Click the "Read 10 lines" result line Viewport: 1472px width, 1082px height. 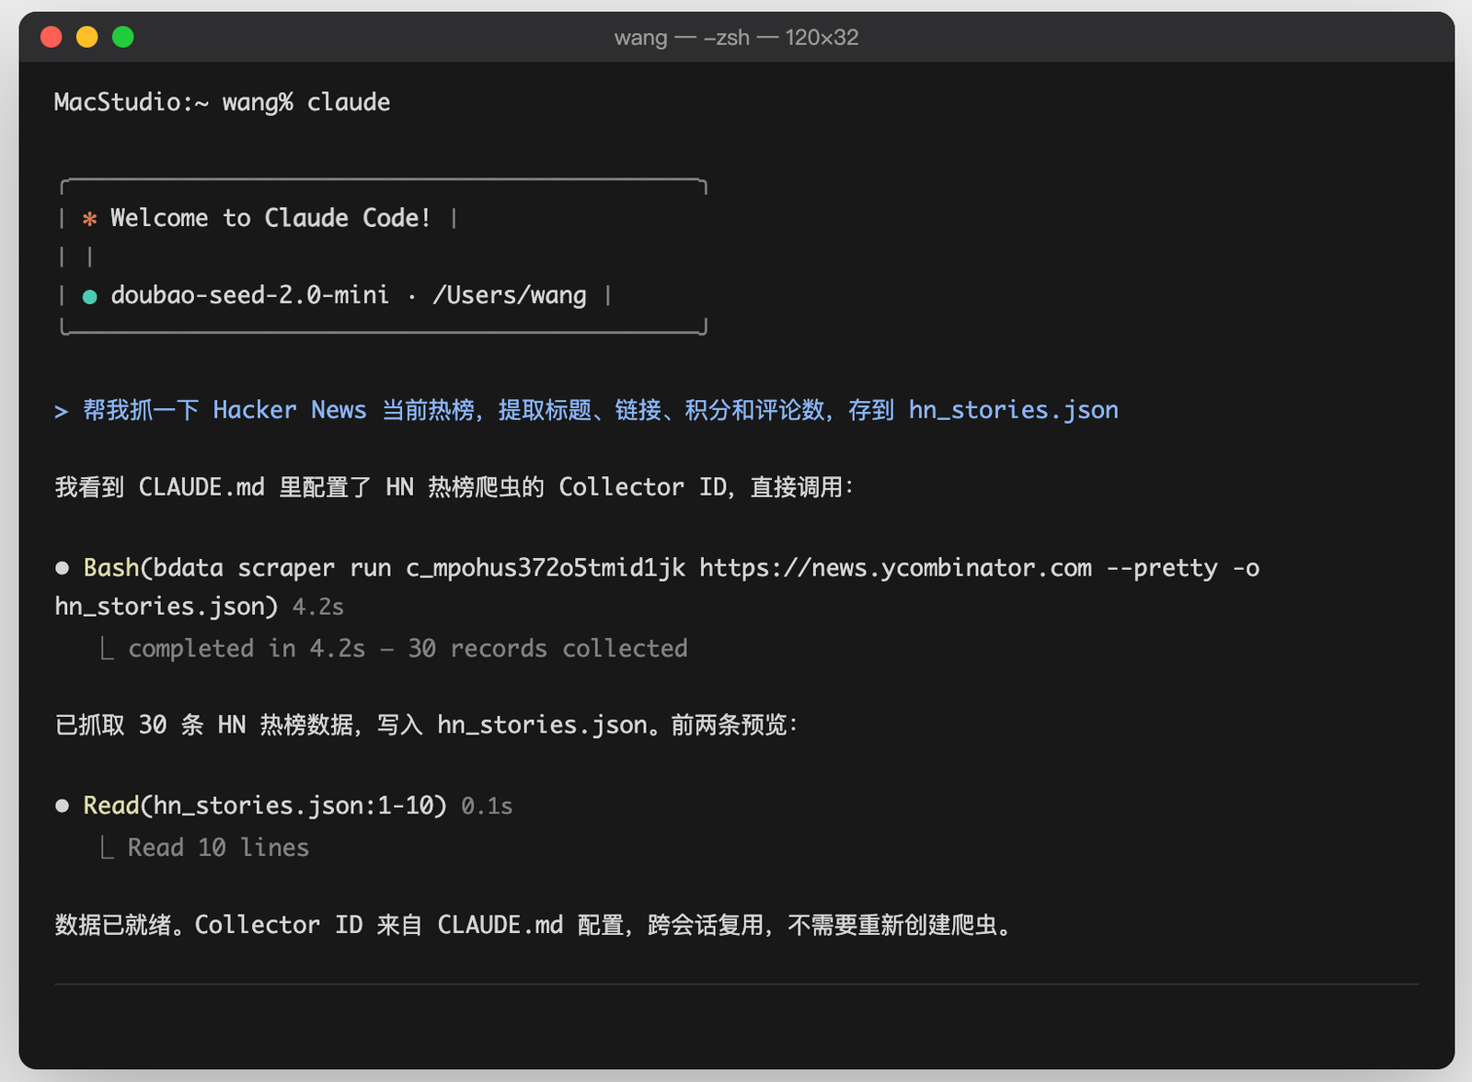click(218, 848)
